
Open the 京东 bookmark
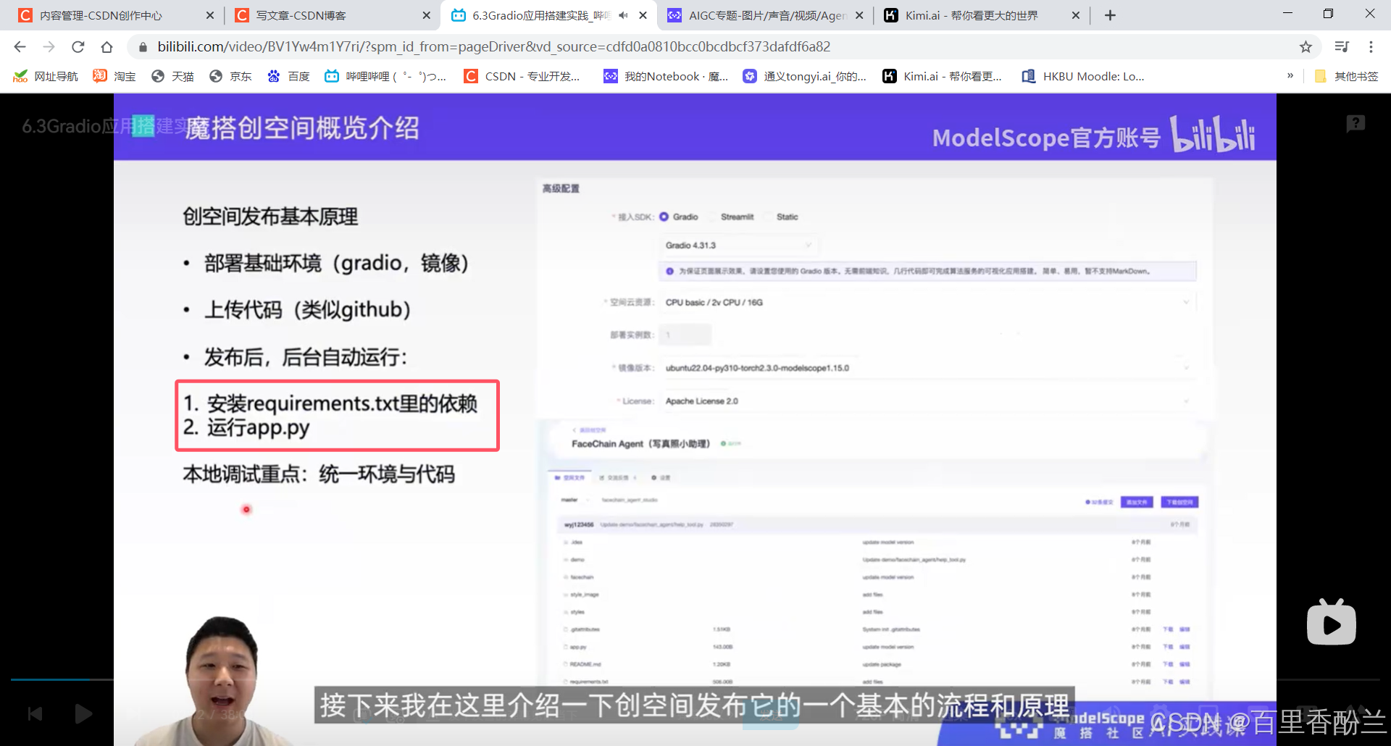point(230,76)
